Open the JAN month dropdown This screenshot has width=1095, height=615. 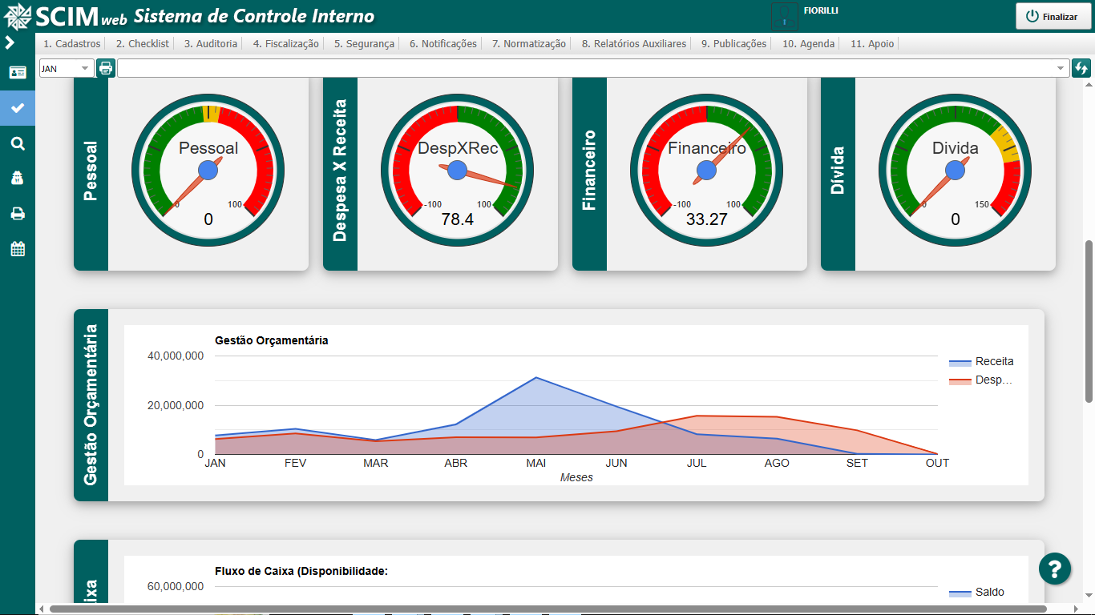click(67, 68)
